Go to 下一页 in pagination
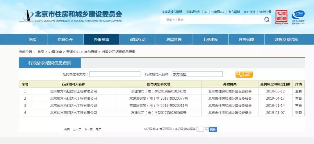The width and height of the screenshot is (314, 144). (88, 129)
